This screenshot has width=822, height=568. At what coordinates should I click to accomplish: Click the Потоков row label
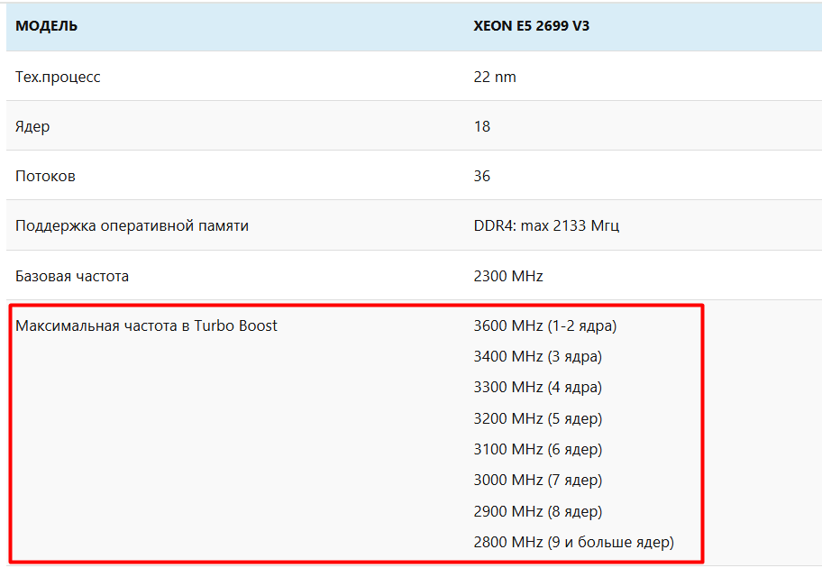45,176
